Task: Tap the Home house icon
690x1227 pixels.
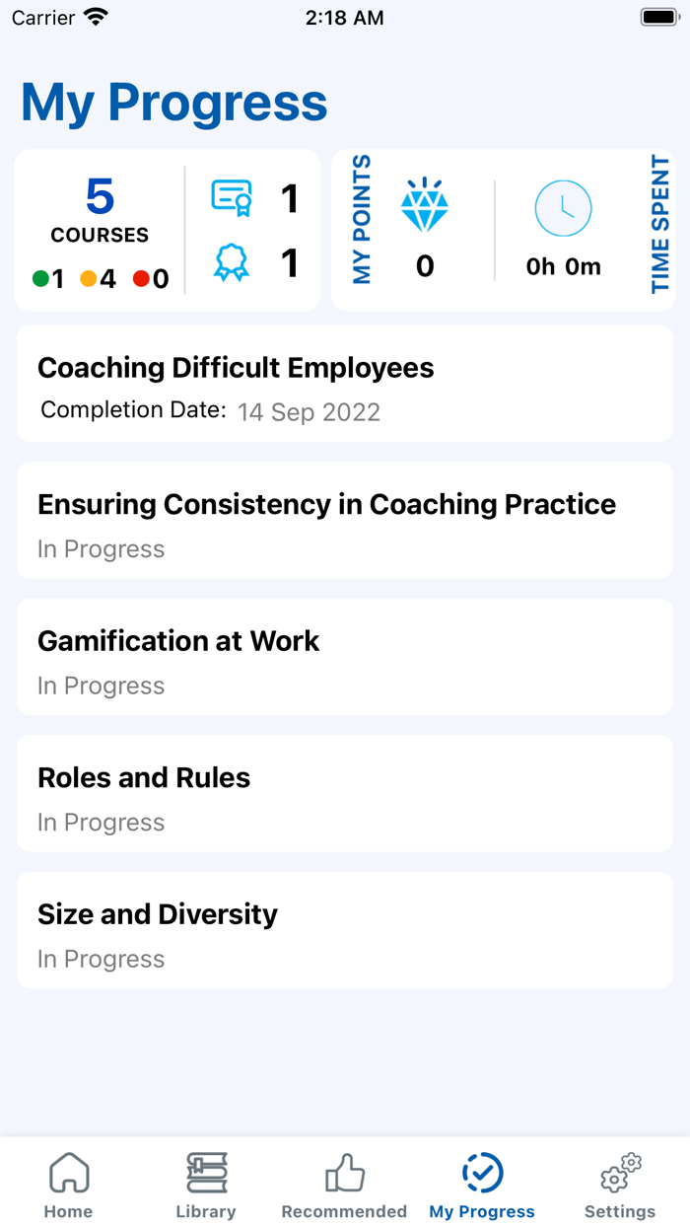Action: coord(69,1174)
